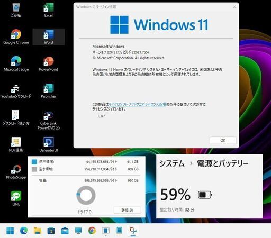Click the drive C usage donut chart
Screen dimensions: 271x238
(86, 195)
